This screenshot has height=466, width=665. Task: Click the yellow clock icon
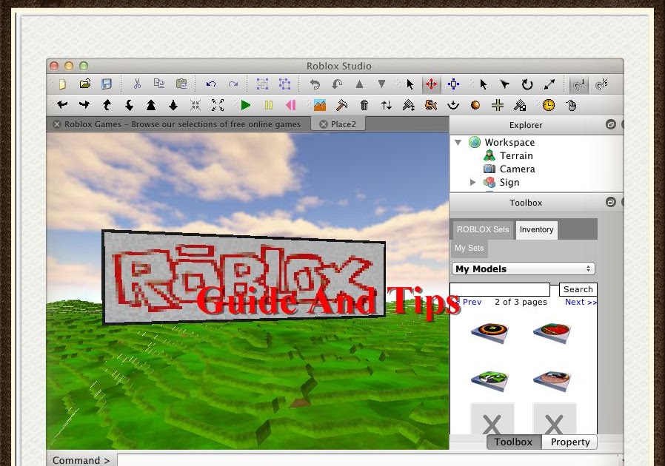tap(549, 105)
